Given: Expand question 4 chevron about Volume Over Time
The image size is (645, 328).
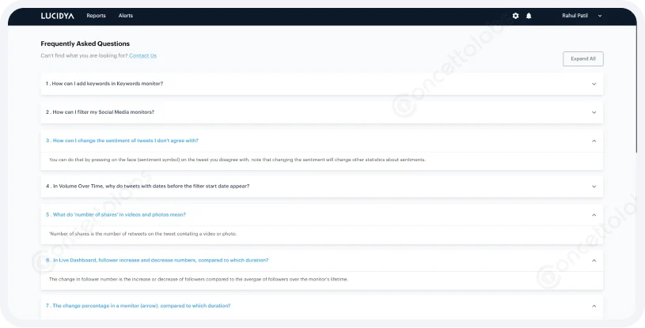Looking at the screenshot, I should [x=594, y=187].
